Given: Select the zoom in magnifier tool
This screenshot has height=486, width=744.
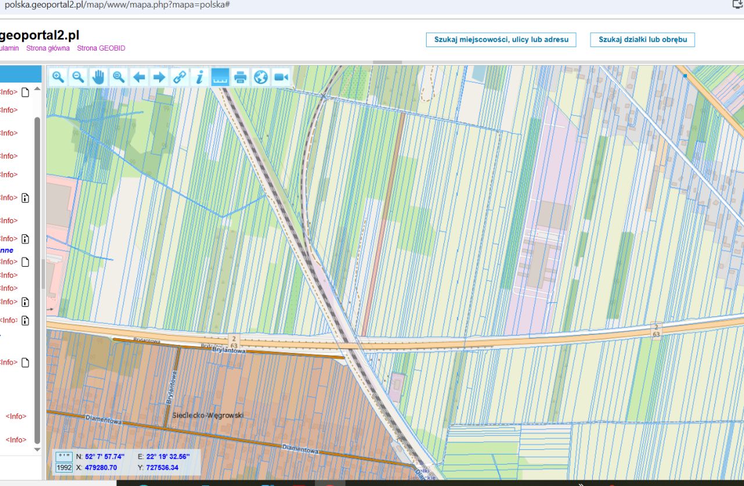Looking at the screenshot, I should [58, 77].
